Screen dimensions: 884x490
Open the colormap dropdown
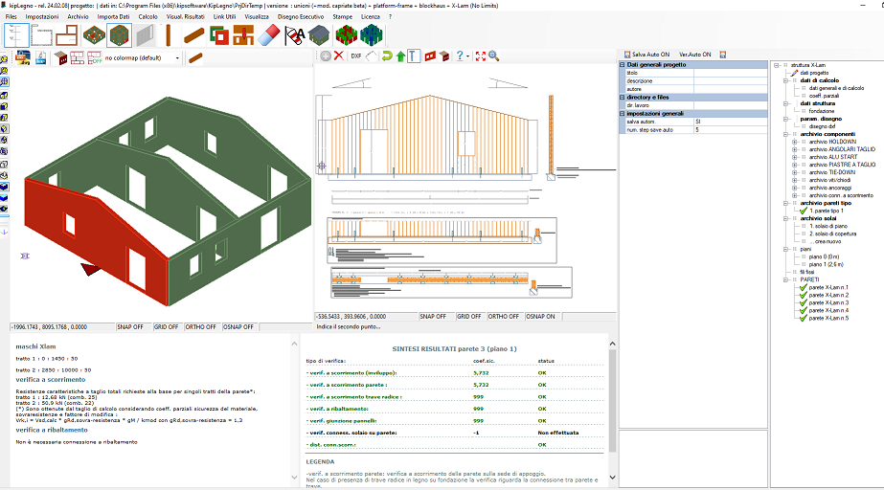[178, 58]
